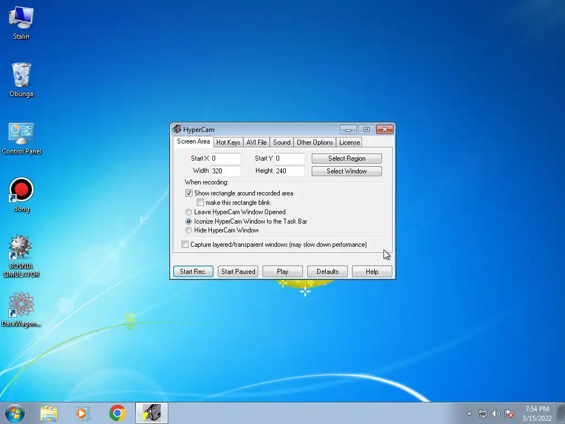The width and height of the screenshot is (565, 424).
Task: Enable Capture layered/transparent windows checkbox
Action: pyautogui.click(x=185, y=245)
